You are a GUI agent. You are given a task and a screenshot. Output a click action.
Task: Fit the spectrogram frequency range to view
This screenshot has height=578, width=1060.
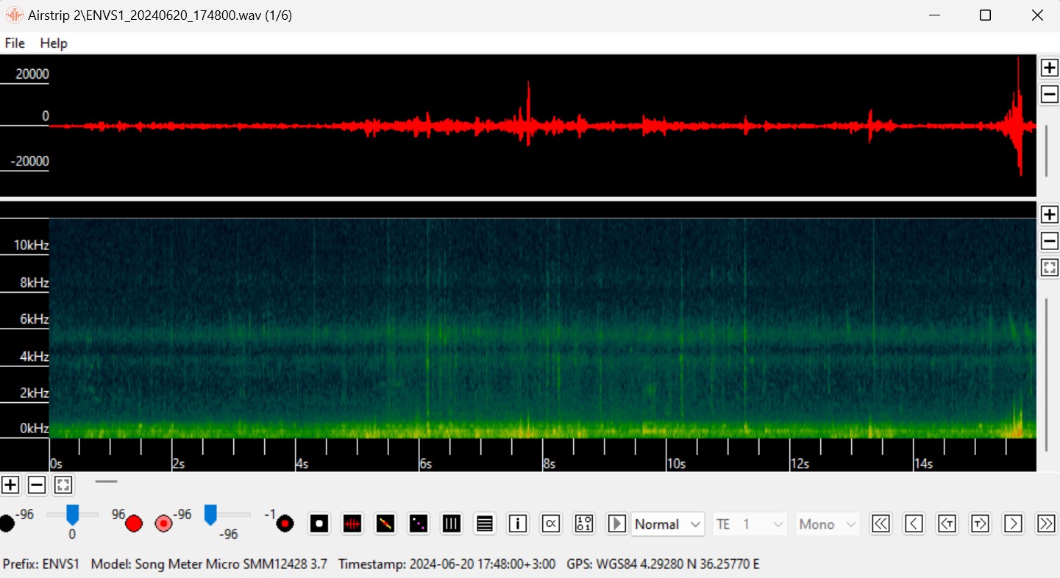pyautogui.click(x=1050, y=268)
